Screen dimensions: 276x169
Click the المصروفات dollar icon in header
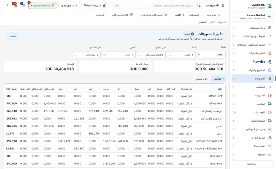tap(223, 5)
